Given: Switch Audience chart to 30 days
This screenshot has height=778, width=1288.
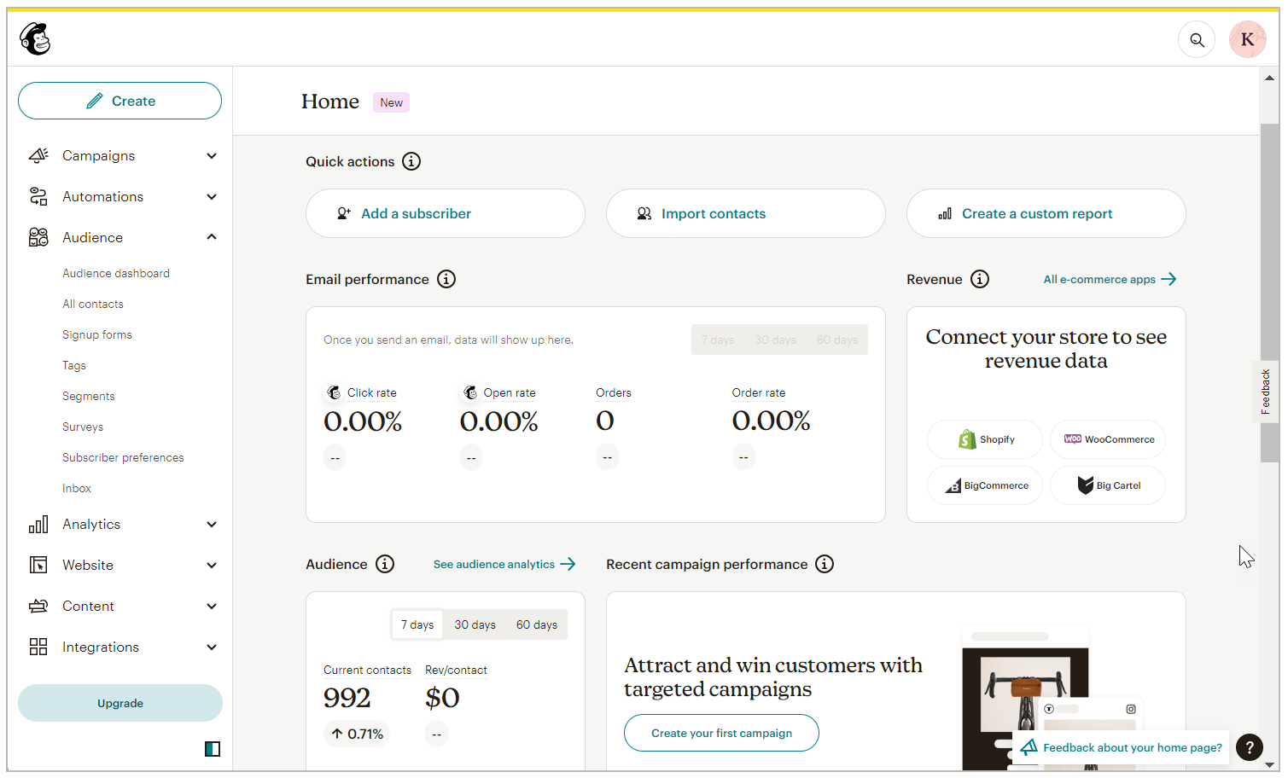Looking at the screenshot, I should pos(475,624).
